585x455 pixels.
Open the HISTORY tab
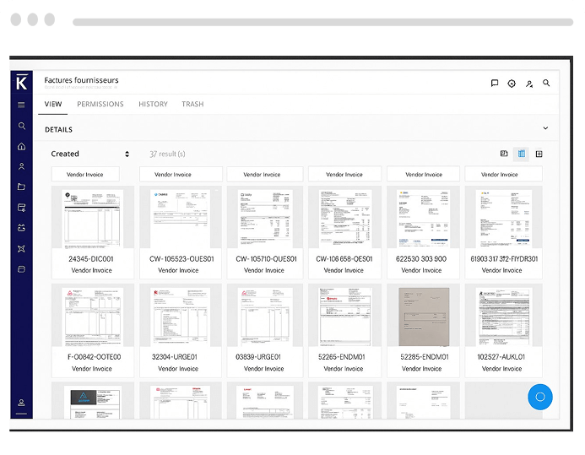coord(153,104)
